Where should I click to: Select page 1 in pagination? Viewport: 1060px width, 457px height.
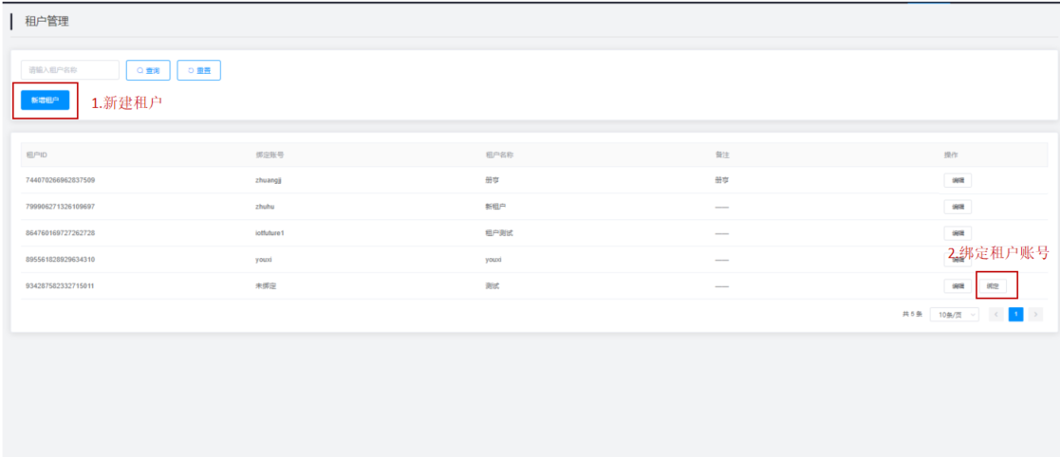(x=1015, y=315)
